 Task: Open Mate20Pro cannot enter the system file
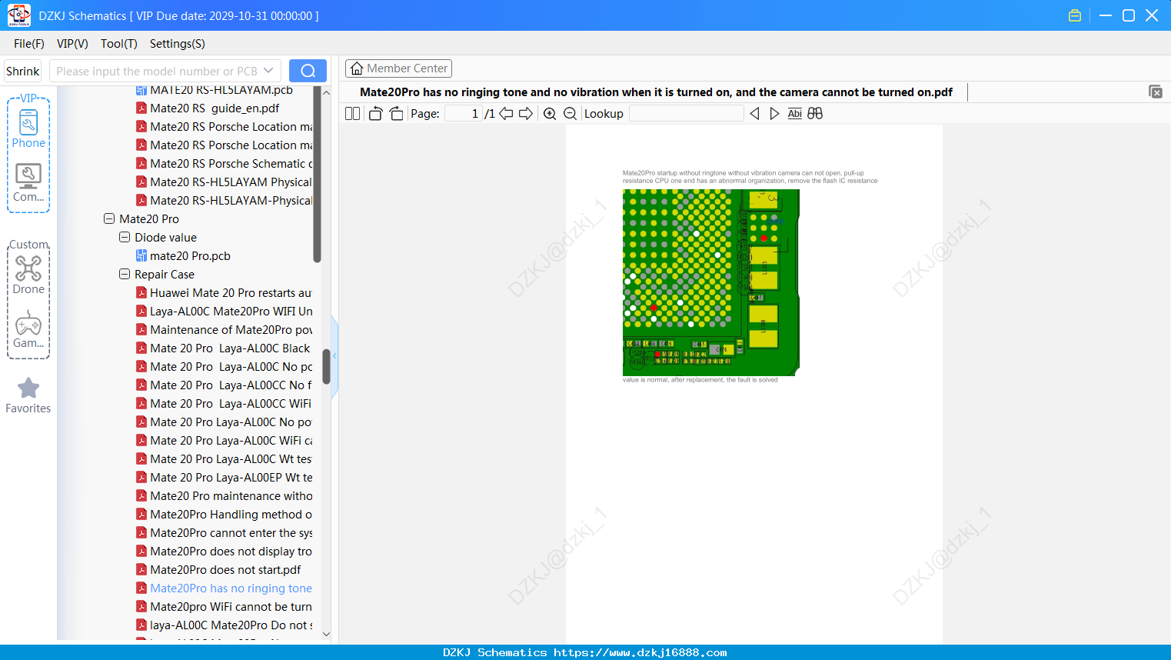[231, 532]
